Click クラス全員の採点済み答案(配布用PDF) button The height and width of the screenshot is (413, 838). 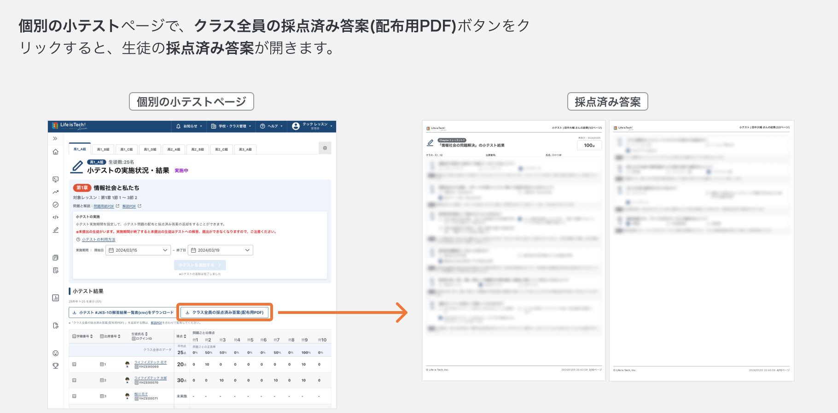click(x=225, y=313)
